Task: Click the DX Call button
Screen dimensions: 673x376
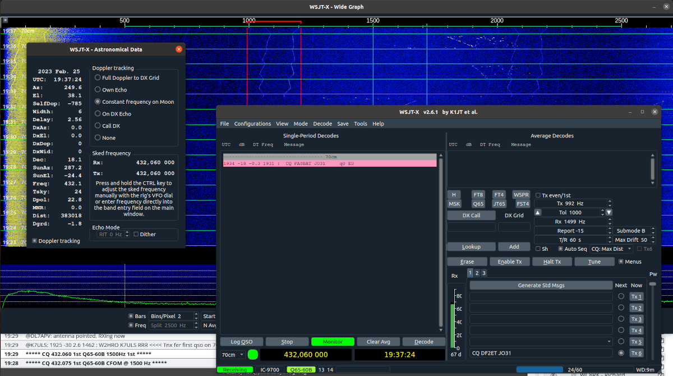Action: (x=471, y=215)
